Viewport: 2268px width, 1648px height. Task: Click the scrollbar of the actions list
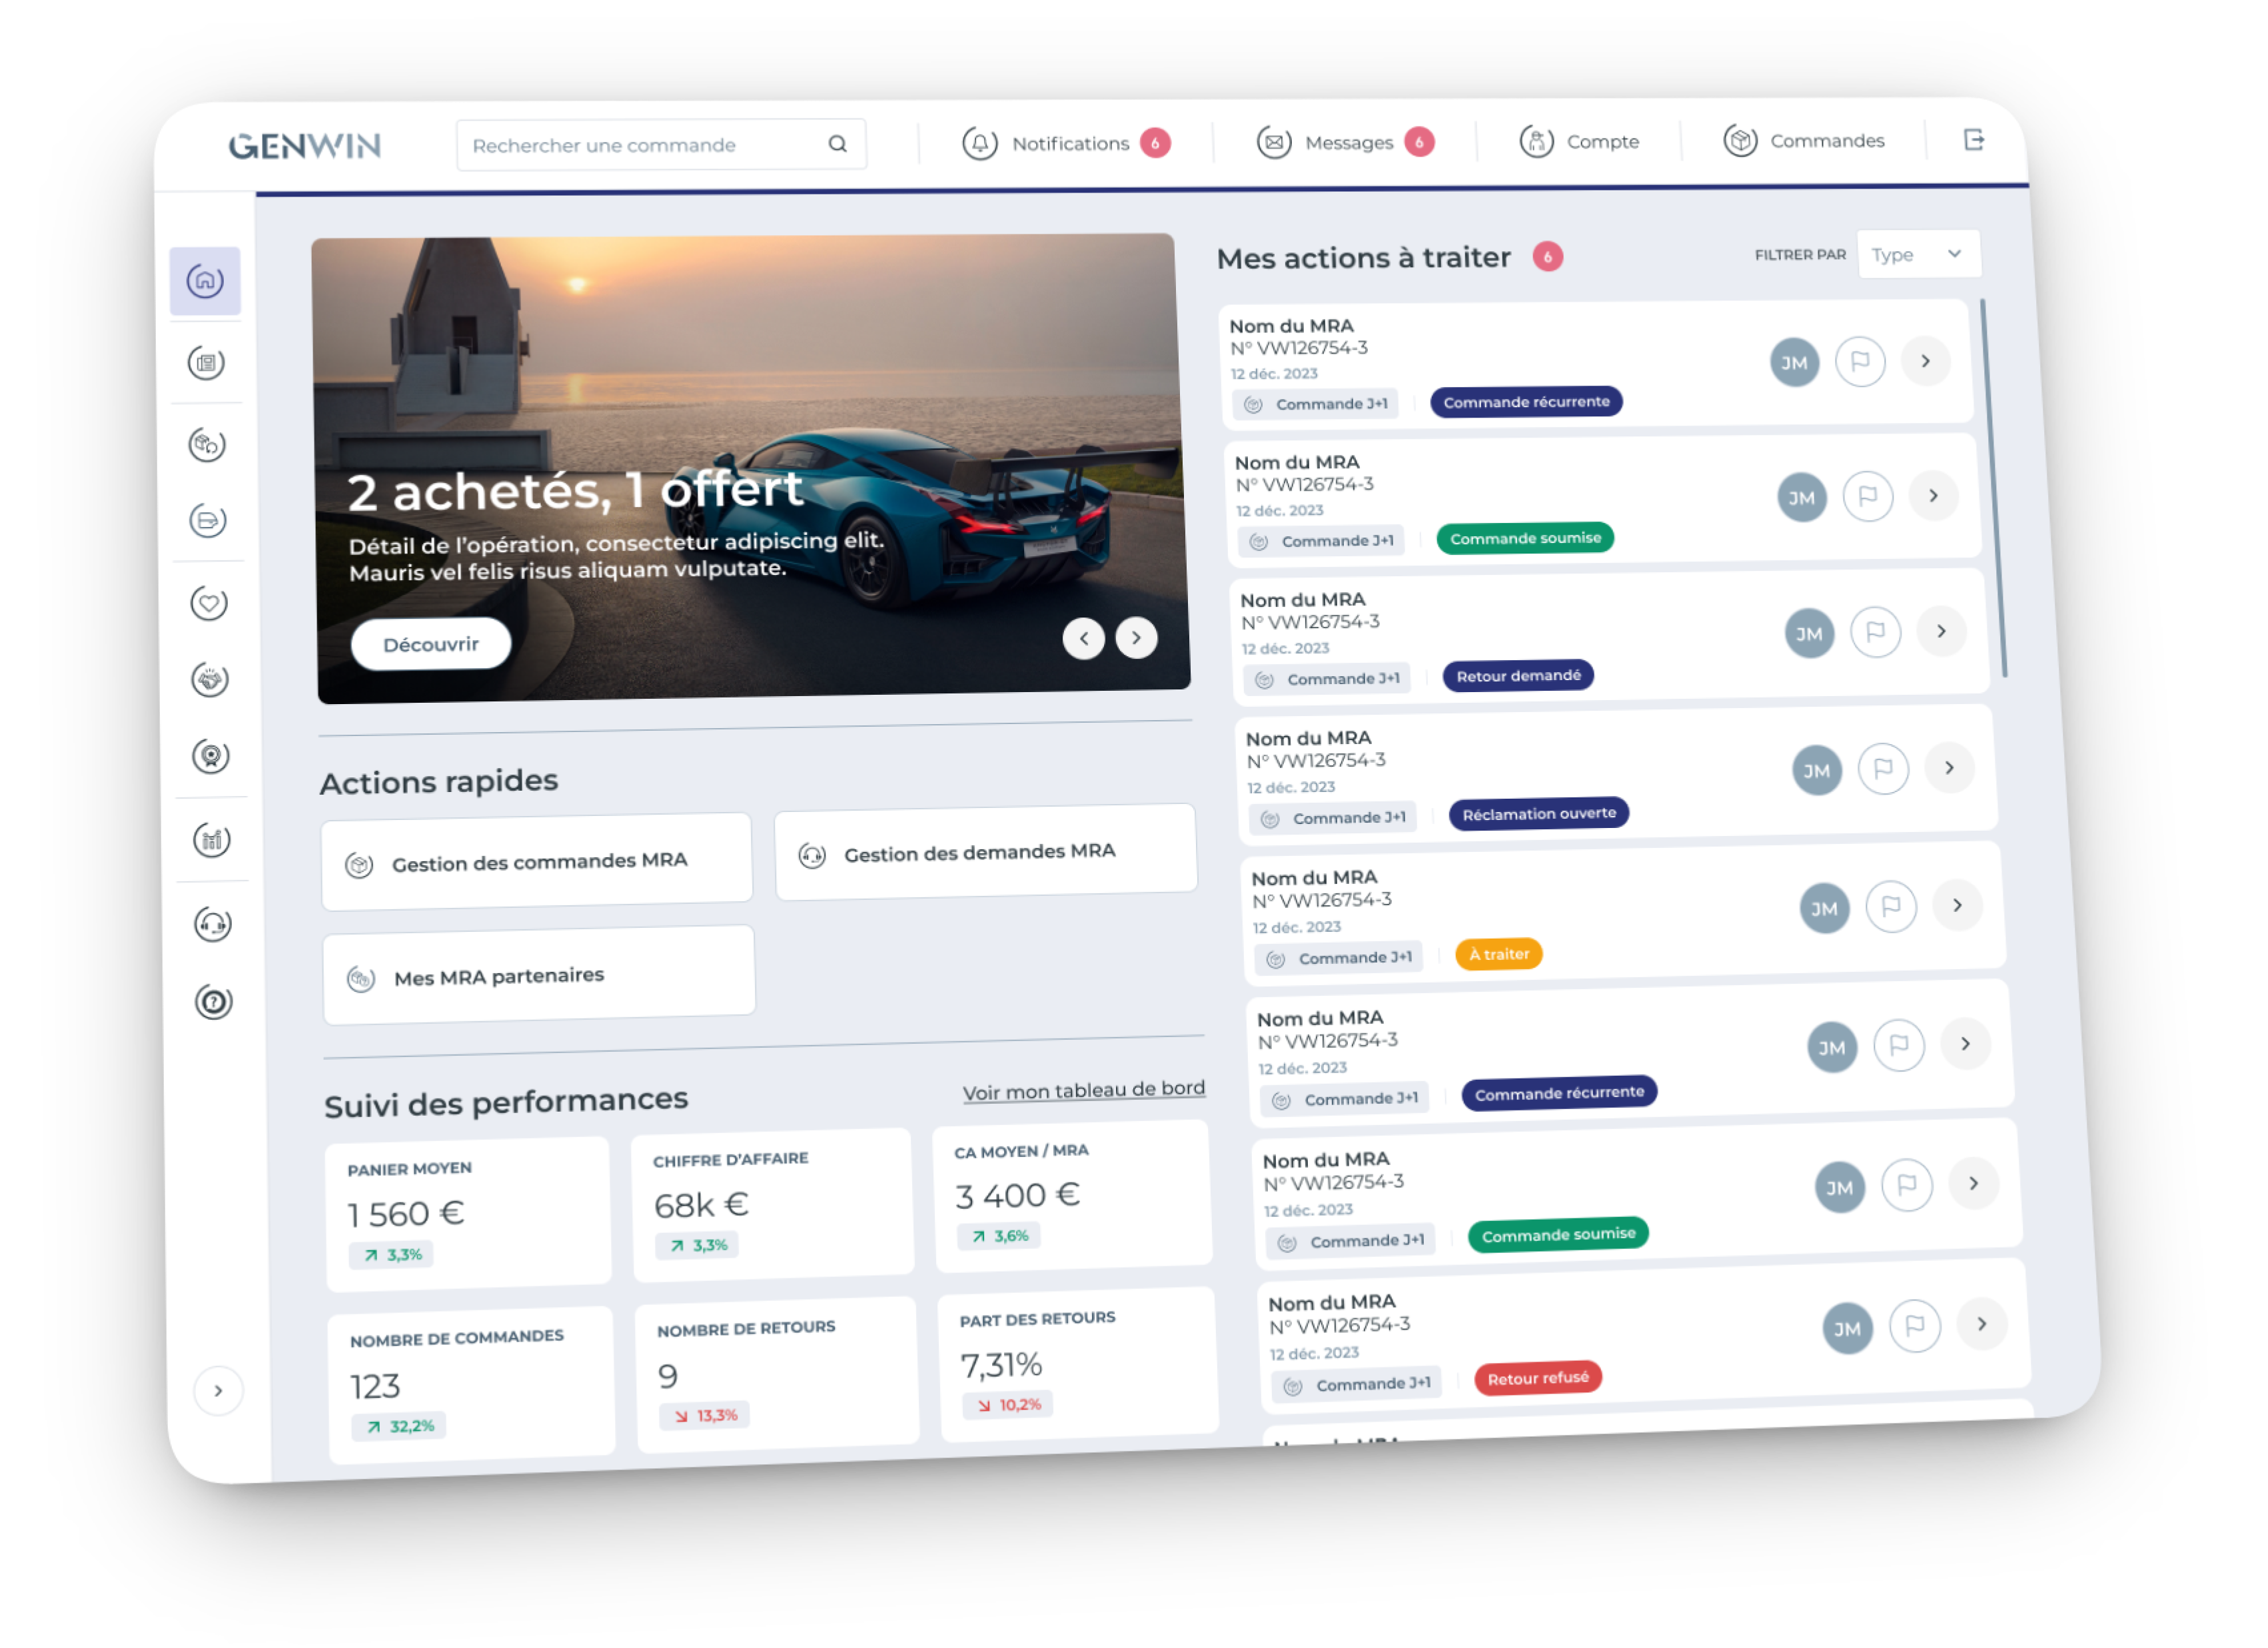click(x=1994, y=488)
